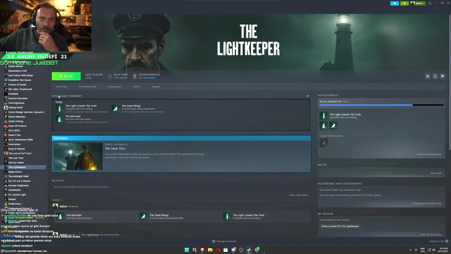
Task: Open the unlocked mermaid icon in Achievements panel
Action: pyautogui.click(x=323, y=126)
